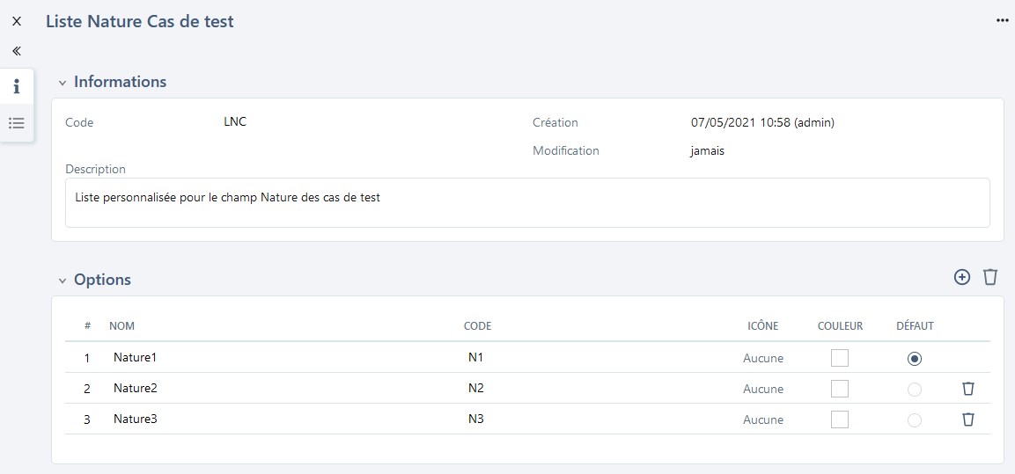Click the COULEUR column header
1015x474 pixels.
pos(840,326)
